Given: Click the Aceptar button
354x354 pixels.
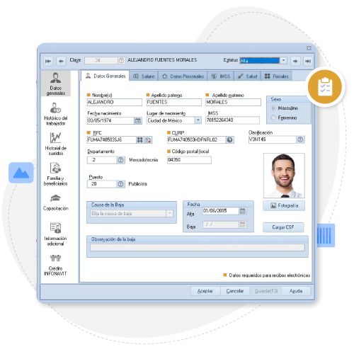Looking at the screenshot, I should pyautogui.click(x=205, y=291).
